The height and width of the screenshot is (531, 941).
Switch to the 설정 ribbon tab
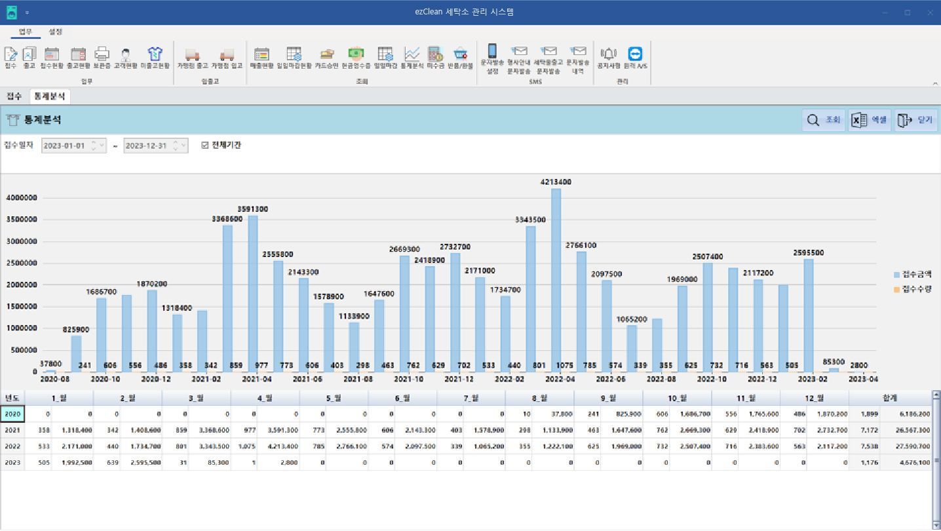(55, 31)
